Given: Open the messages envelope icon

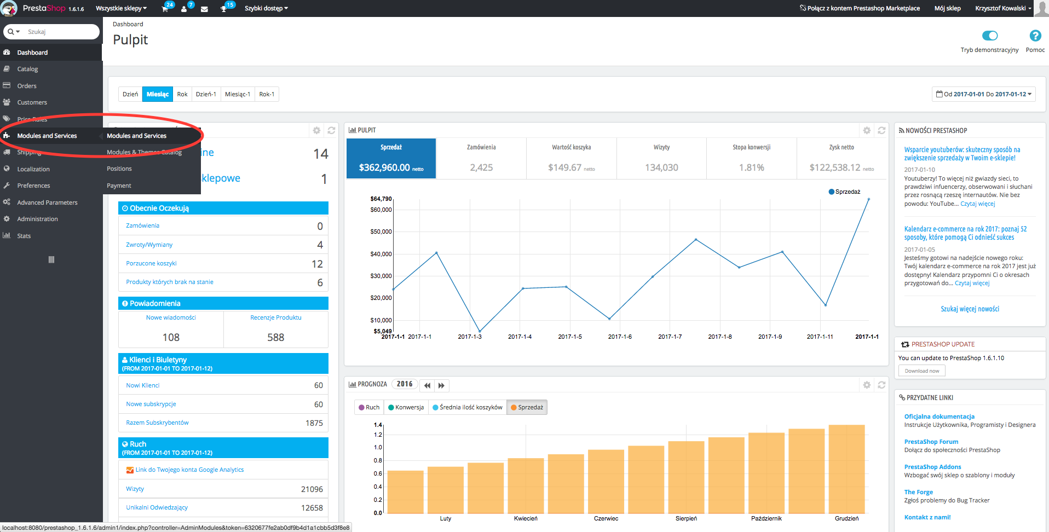Looking at the screenshot, I should coord(204,9).
